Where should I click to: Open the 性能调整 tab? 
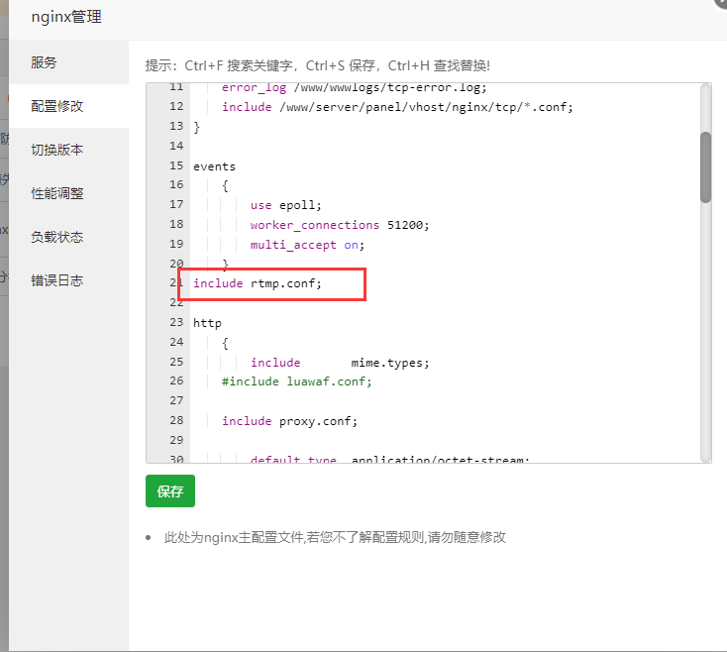point(68,193)
